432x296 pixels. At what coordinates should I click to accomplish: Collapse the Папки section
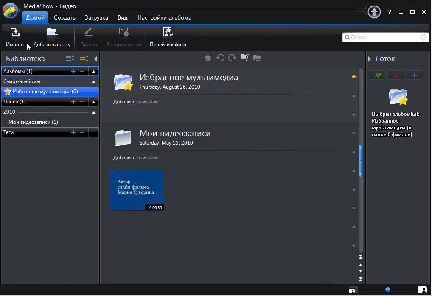point(93,102)
